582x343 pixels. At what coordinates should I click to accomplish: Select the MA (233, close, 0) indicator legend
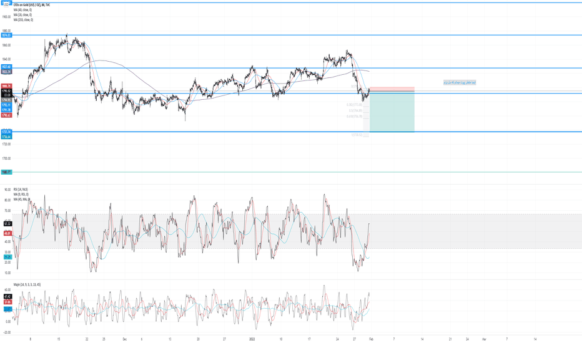pyautogui.click(x=23, y=20)
